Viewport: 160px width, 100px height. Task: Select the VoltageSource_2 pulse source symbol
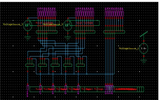(x=68, y=25)
